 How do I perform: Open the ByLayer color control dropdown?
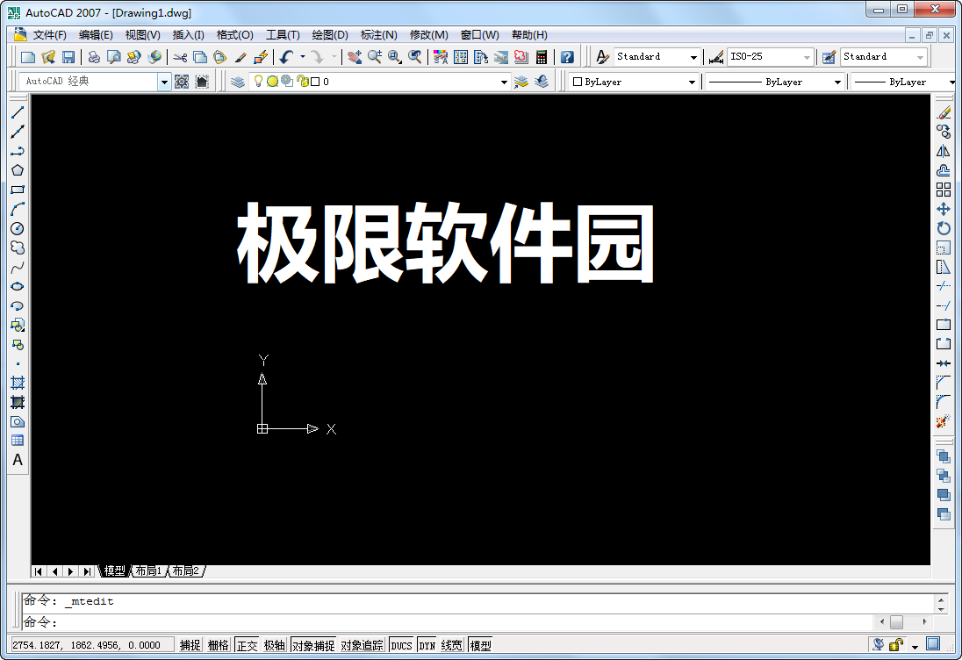tap(692, 82)
